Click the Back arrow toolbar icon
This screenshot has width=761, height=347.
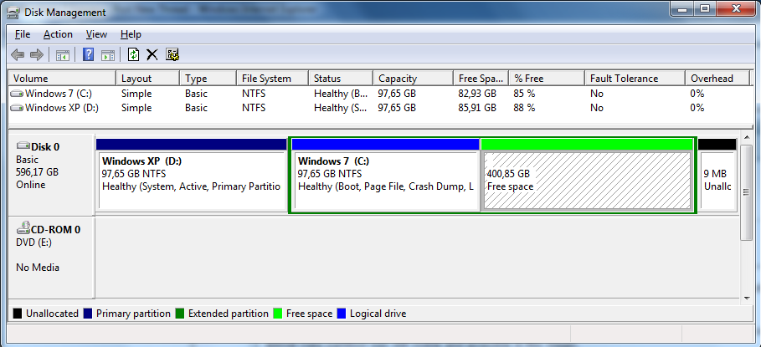click(x=18, y=54)
